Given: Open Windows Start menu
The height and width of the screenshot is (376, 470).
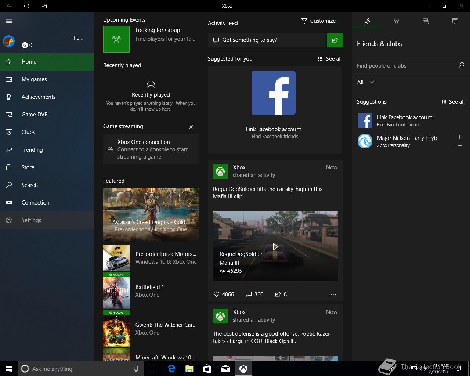Looking at the screenshot, I should 9,369.
